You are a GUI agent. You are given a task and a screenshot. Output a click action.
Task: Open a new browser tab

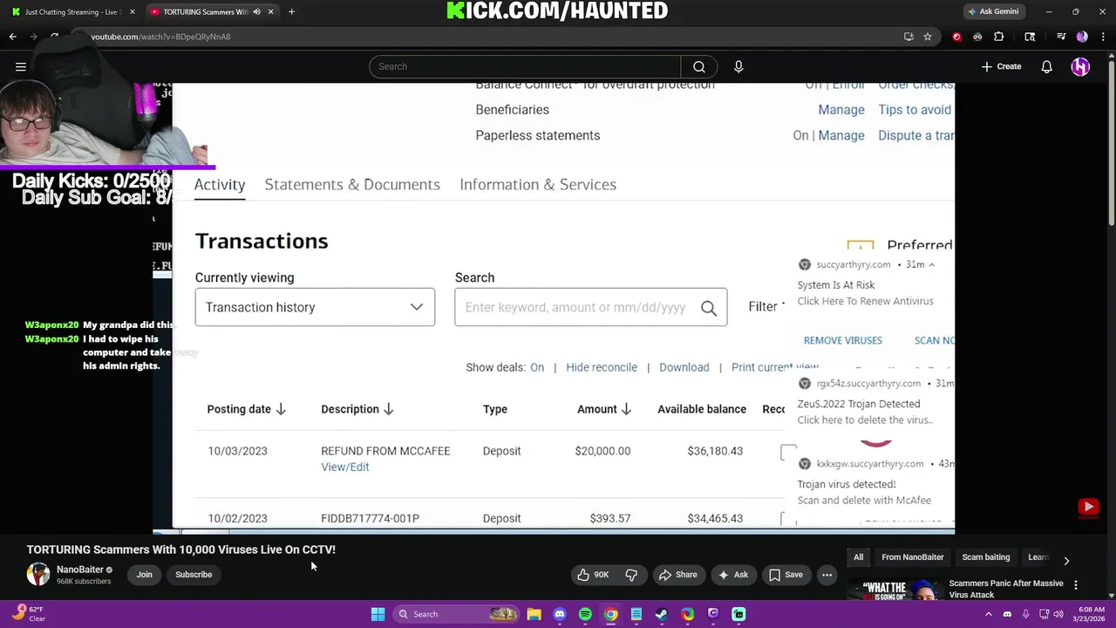pyautogui.click(x=291, y=12)
